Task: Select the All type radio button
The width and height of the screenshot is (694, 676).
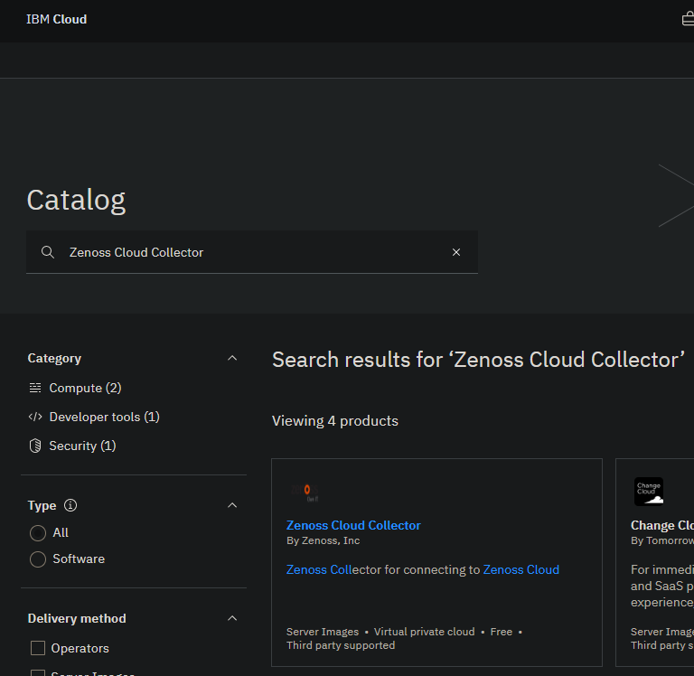Action: click(x=38, y=533)
